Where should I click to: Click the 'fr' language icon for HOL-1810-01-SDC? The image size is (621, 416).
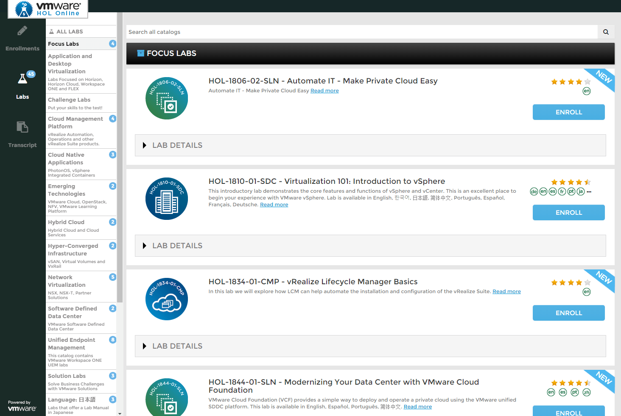(562, 191)
